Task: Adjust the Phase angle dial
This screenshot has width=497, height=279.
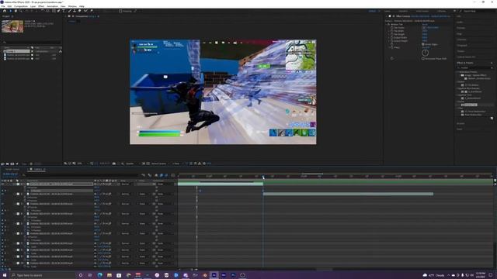Action: point(425,53)
